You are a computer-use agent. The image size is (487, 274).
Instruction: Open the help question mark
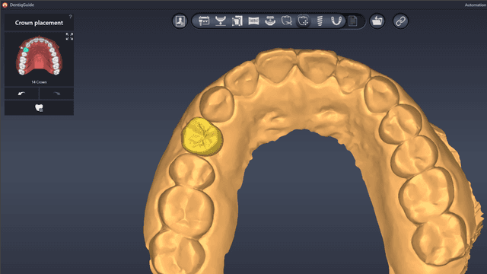tap(71, 17)
